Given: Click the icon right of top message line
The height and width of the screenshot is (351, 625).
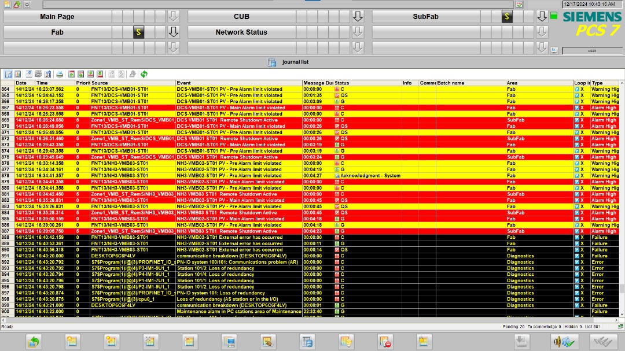Looking at the screenshot, I should coord(519,5).
